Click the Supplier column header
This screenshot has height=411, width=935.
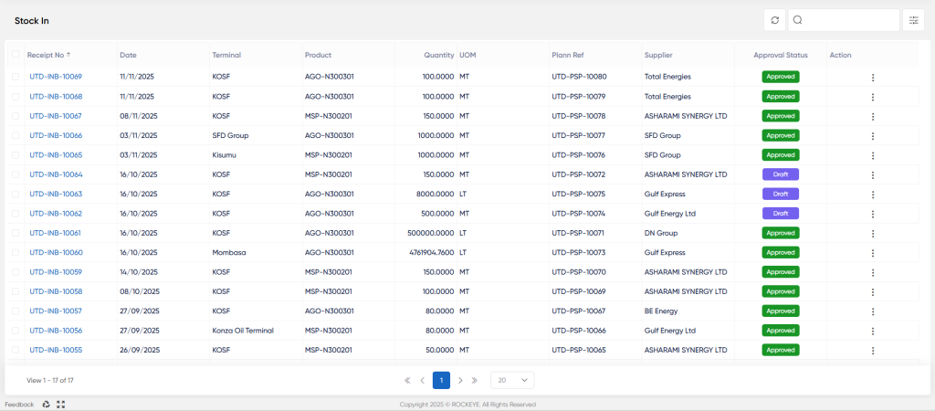click(x=658, y=55)
